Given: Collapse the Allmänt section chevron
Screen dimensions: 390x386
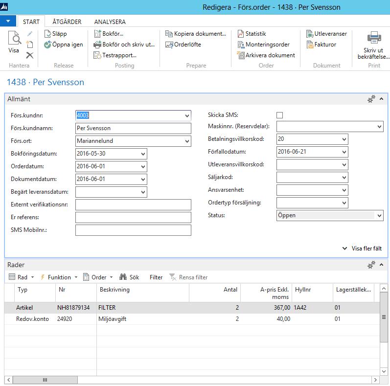Looking at the screenshot, I should coord(381,99).
